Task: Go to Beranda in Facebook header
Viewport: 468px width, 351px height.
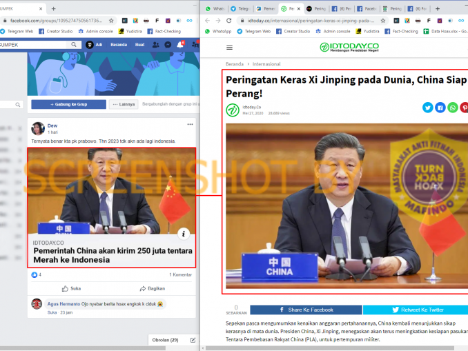Action: click(119, 45)
